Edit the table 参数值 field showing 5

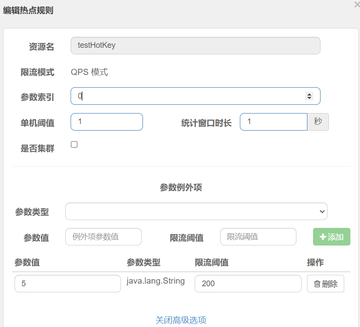[x=68, y=284]
